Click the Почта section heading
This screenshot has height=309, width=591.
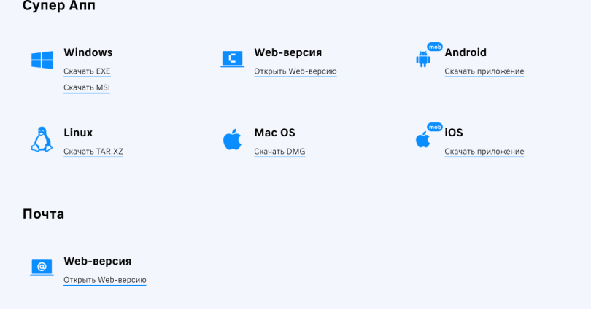(x=43, y=214)
